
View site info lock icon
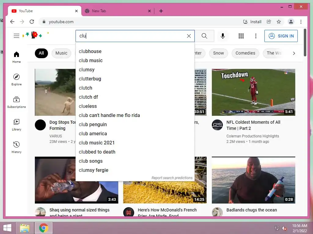44,22
